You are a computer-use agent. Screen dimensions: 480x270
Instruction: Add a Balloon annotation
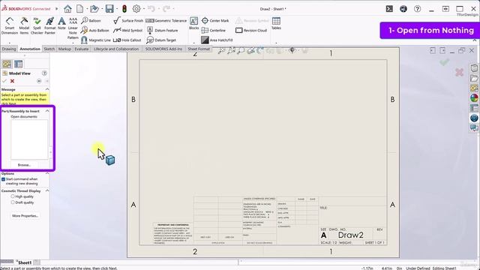[x=91, y=20]
